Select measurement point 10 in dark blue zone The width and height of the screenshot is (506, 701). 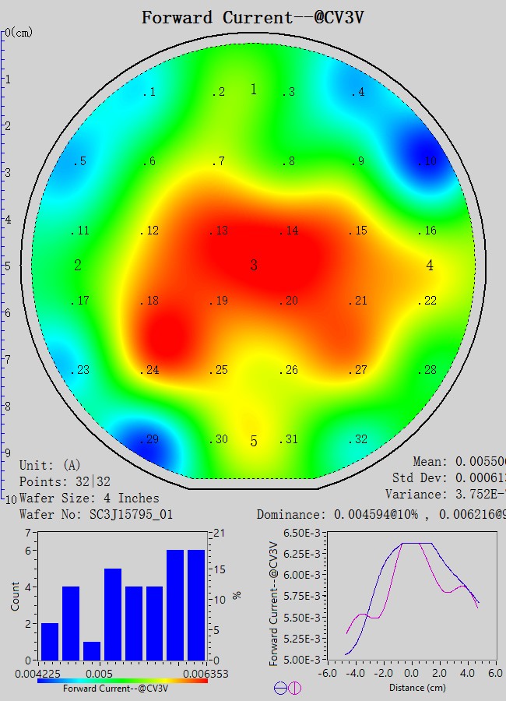[x=427, y=162]
